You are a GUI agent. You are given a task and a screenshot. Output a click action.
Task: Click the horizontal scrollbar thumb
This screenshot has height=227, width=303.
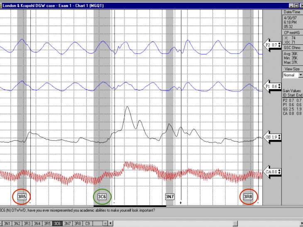(x=236, y=223)
